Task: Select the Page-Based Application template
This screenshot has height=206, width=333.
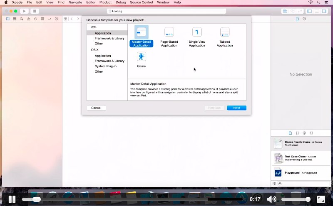Action: (169, 37)
